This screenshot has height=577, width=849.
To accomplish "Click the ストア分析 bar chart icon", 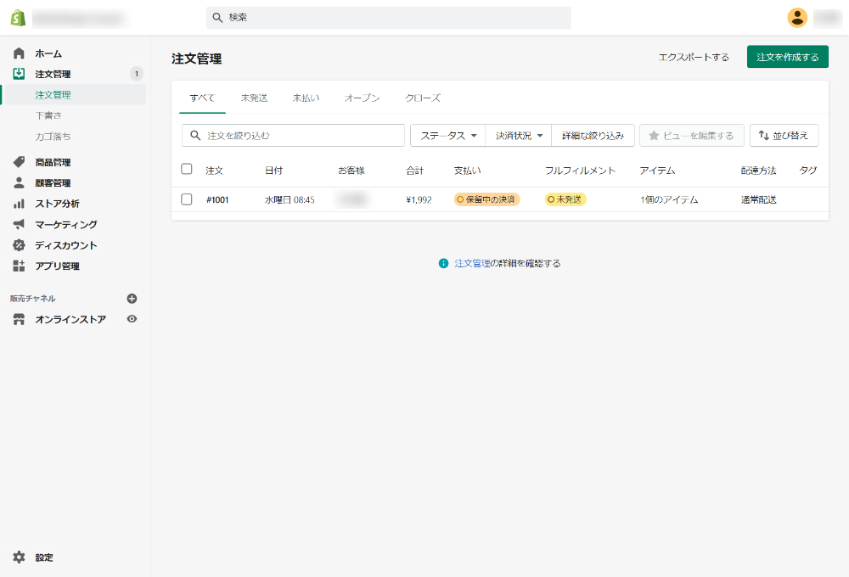I will click(19, 204).
